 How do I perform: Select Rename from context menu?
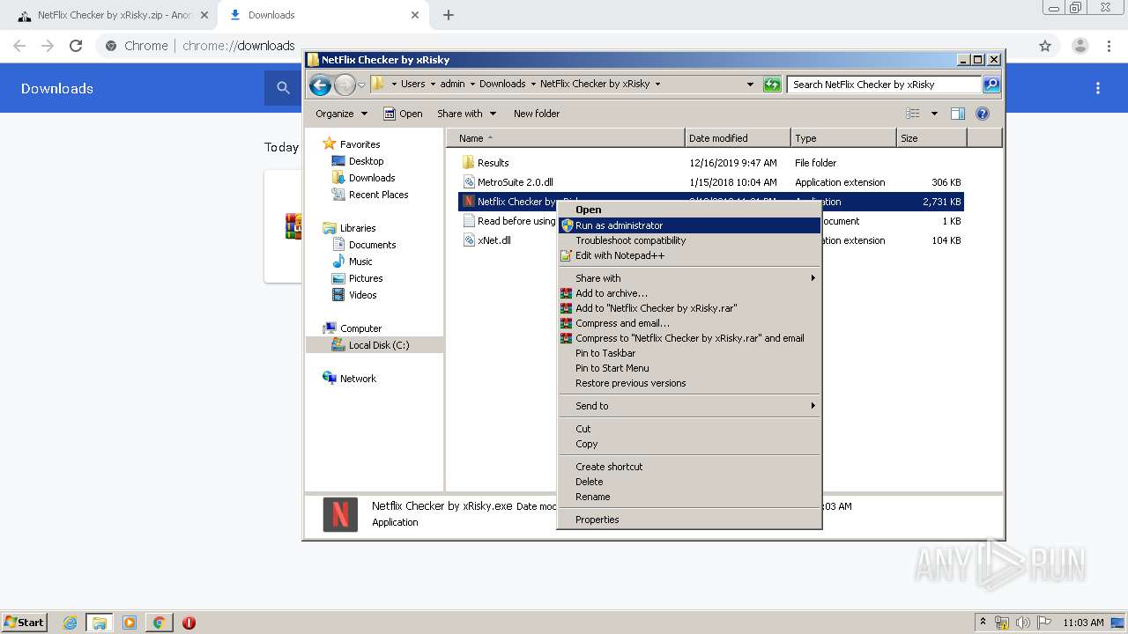(690, 497)
